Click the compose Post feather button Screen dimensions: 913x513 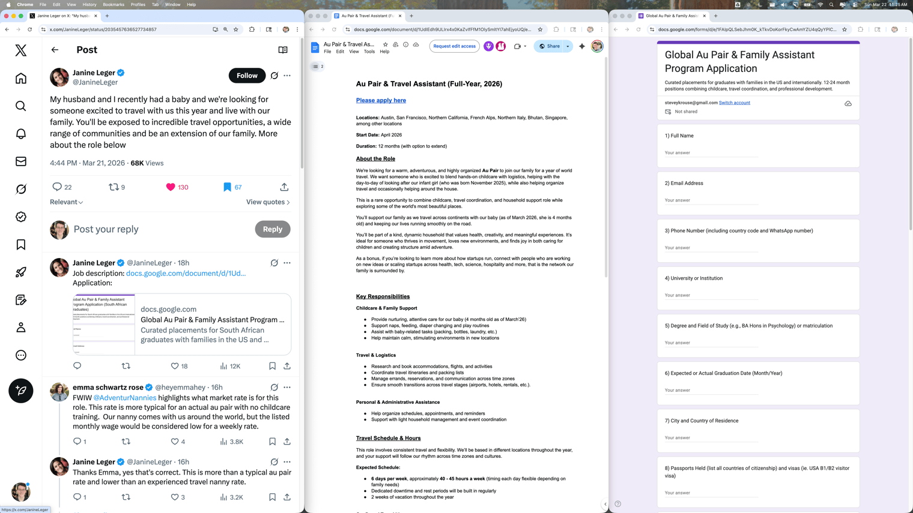pyautogui.click(x=21, y=391)
